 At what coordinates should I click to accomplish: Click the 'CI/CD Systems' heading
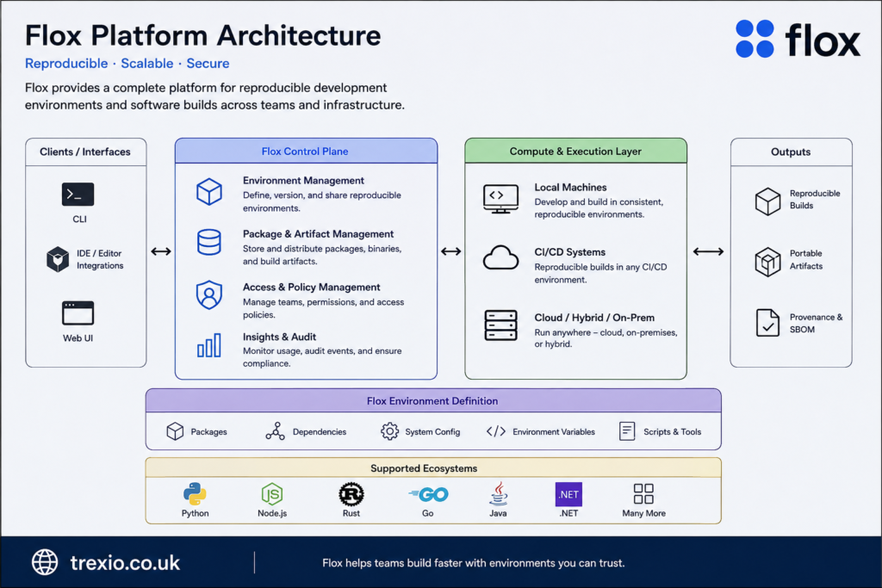570,252
